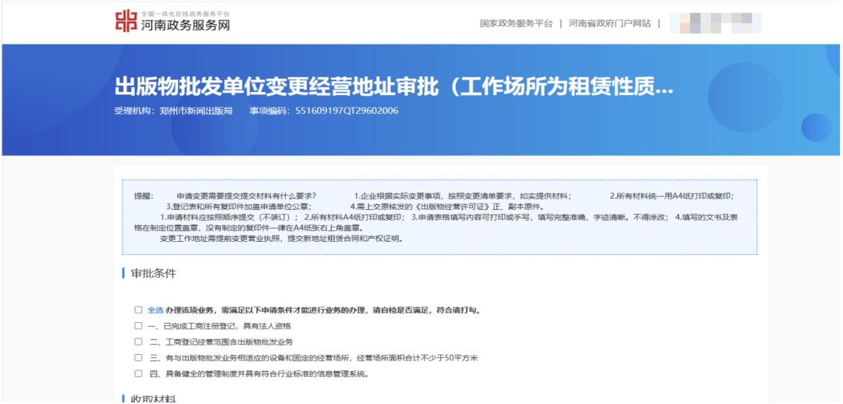Check the box for 工商登记经营范围含出版物批发业务
The width and height of the screenshot is (843, 404).
pos(138,342)
